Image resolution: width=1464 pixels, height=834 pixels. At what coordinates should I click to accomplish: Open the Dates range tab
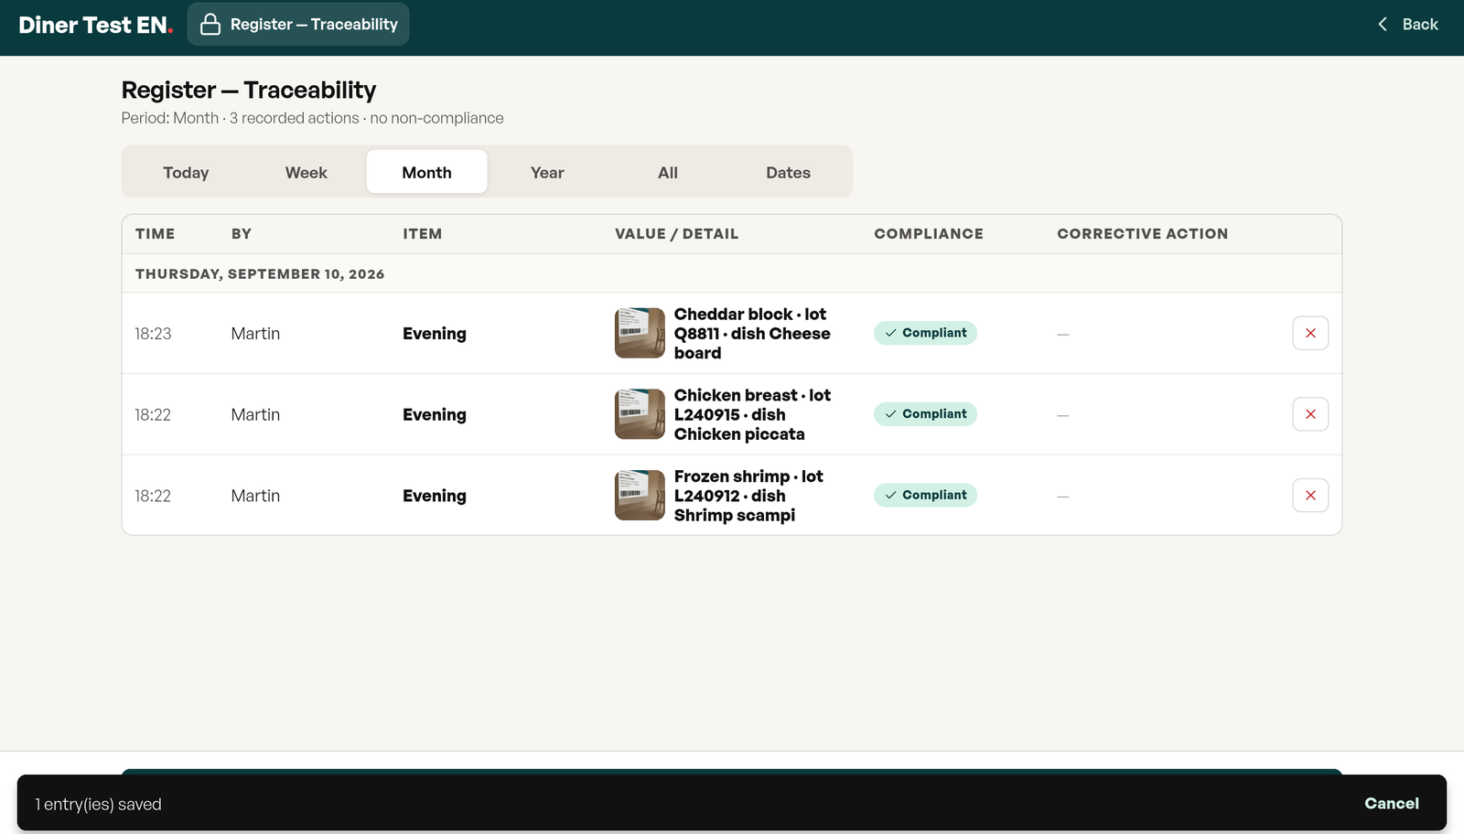(789, 172)
